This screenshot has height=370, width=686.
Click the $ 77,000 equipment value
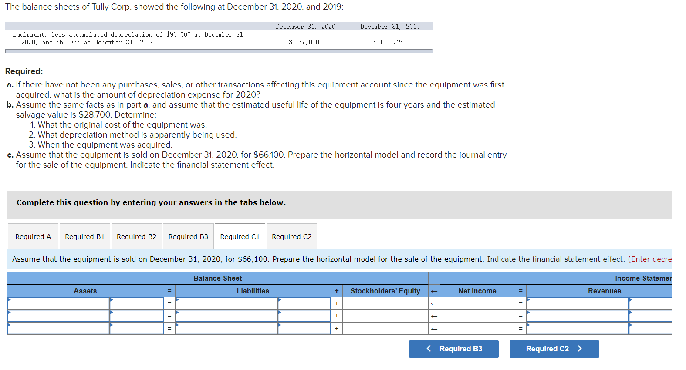304,42
